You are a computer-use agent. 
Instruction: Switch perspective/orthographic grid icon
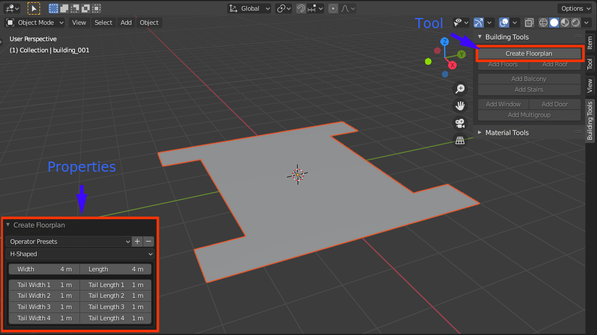tap(460, 140)
